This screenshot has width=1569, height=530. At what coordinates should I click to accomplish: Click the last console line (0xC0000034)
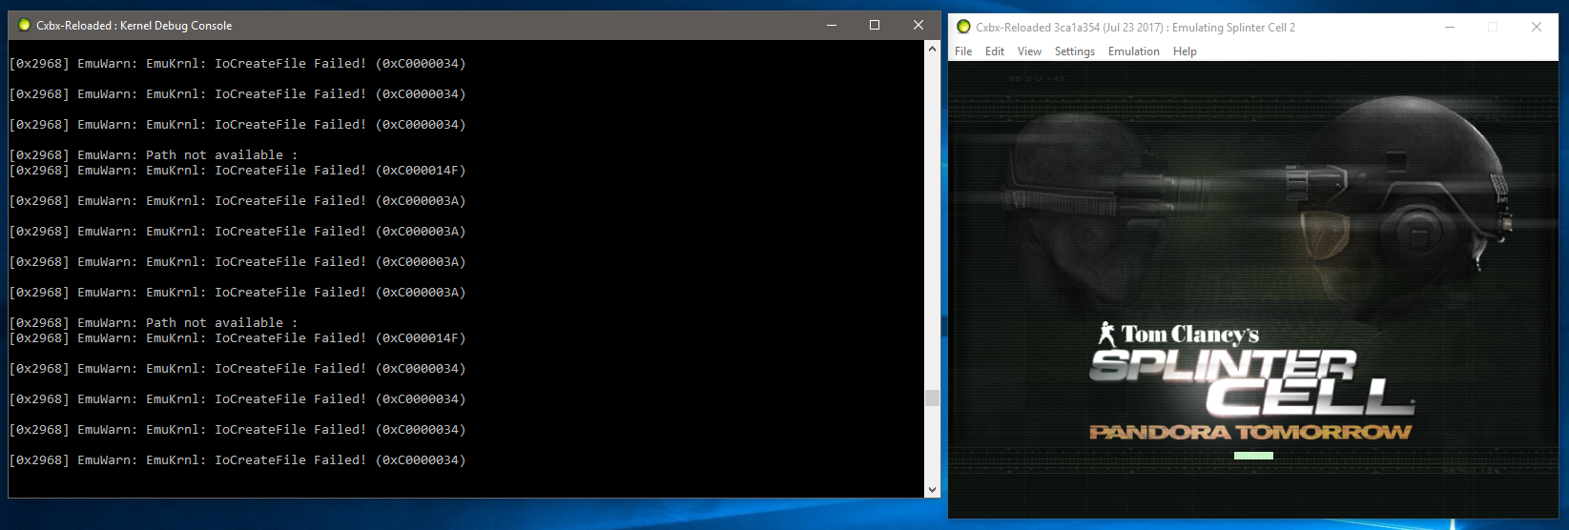click(x=237, y=459)
